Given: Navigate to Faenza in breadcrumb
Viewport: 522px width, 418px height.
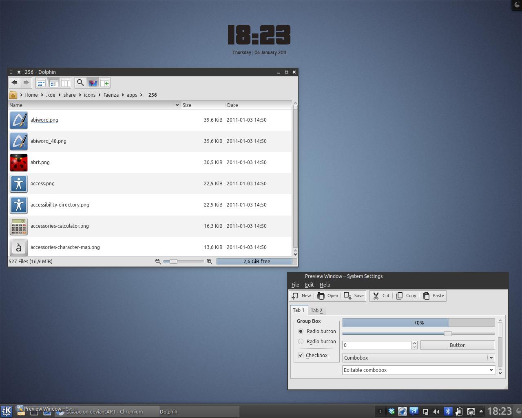Looking at the screenshot, I should pos(111,95).
